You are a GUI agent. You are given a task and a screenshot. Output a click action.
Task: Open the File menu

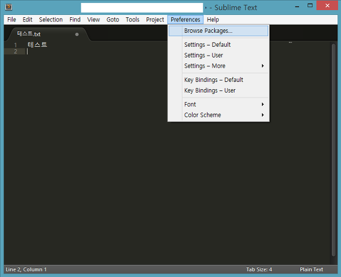click(11, 20)
